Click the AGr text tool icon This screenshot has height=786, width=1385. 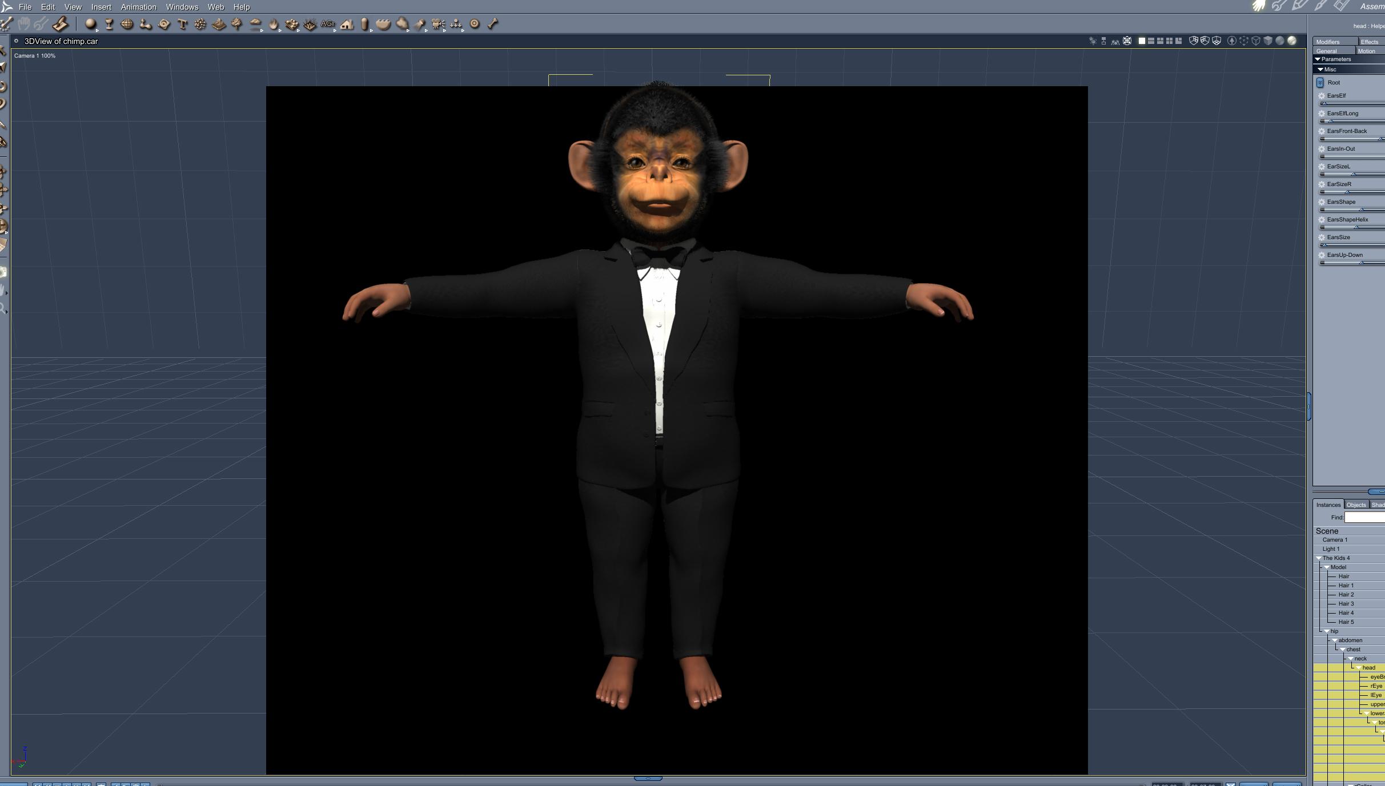point(328,24)
